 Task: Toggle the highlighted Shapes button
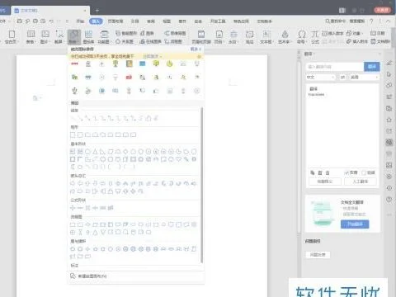point(73,37)
